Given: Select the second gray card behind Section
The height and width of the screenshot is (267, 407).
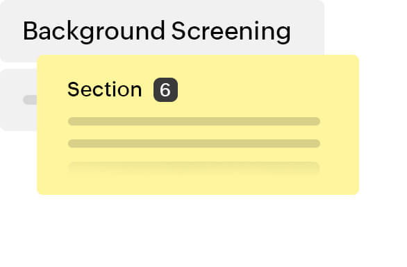Looking at the screenshot, I should (18, 100).
